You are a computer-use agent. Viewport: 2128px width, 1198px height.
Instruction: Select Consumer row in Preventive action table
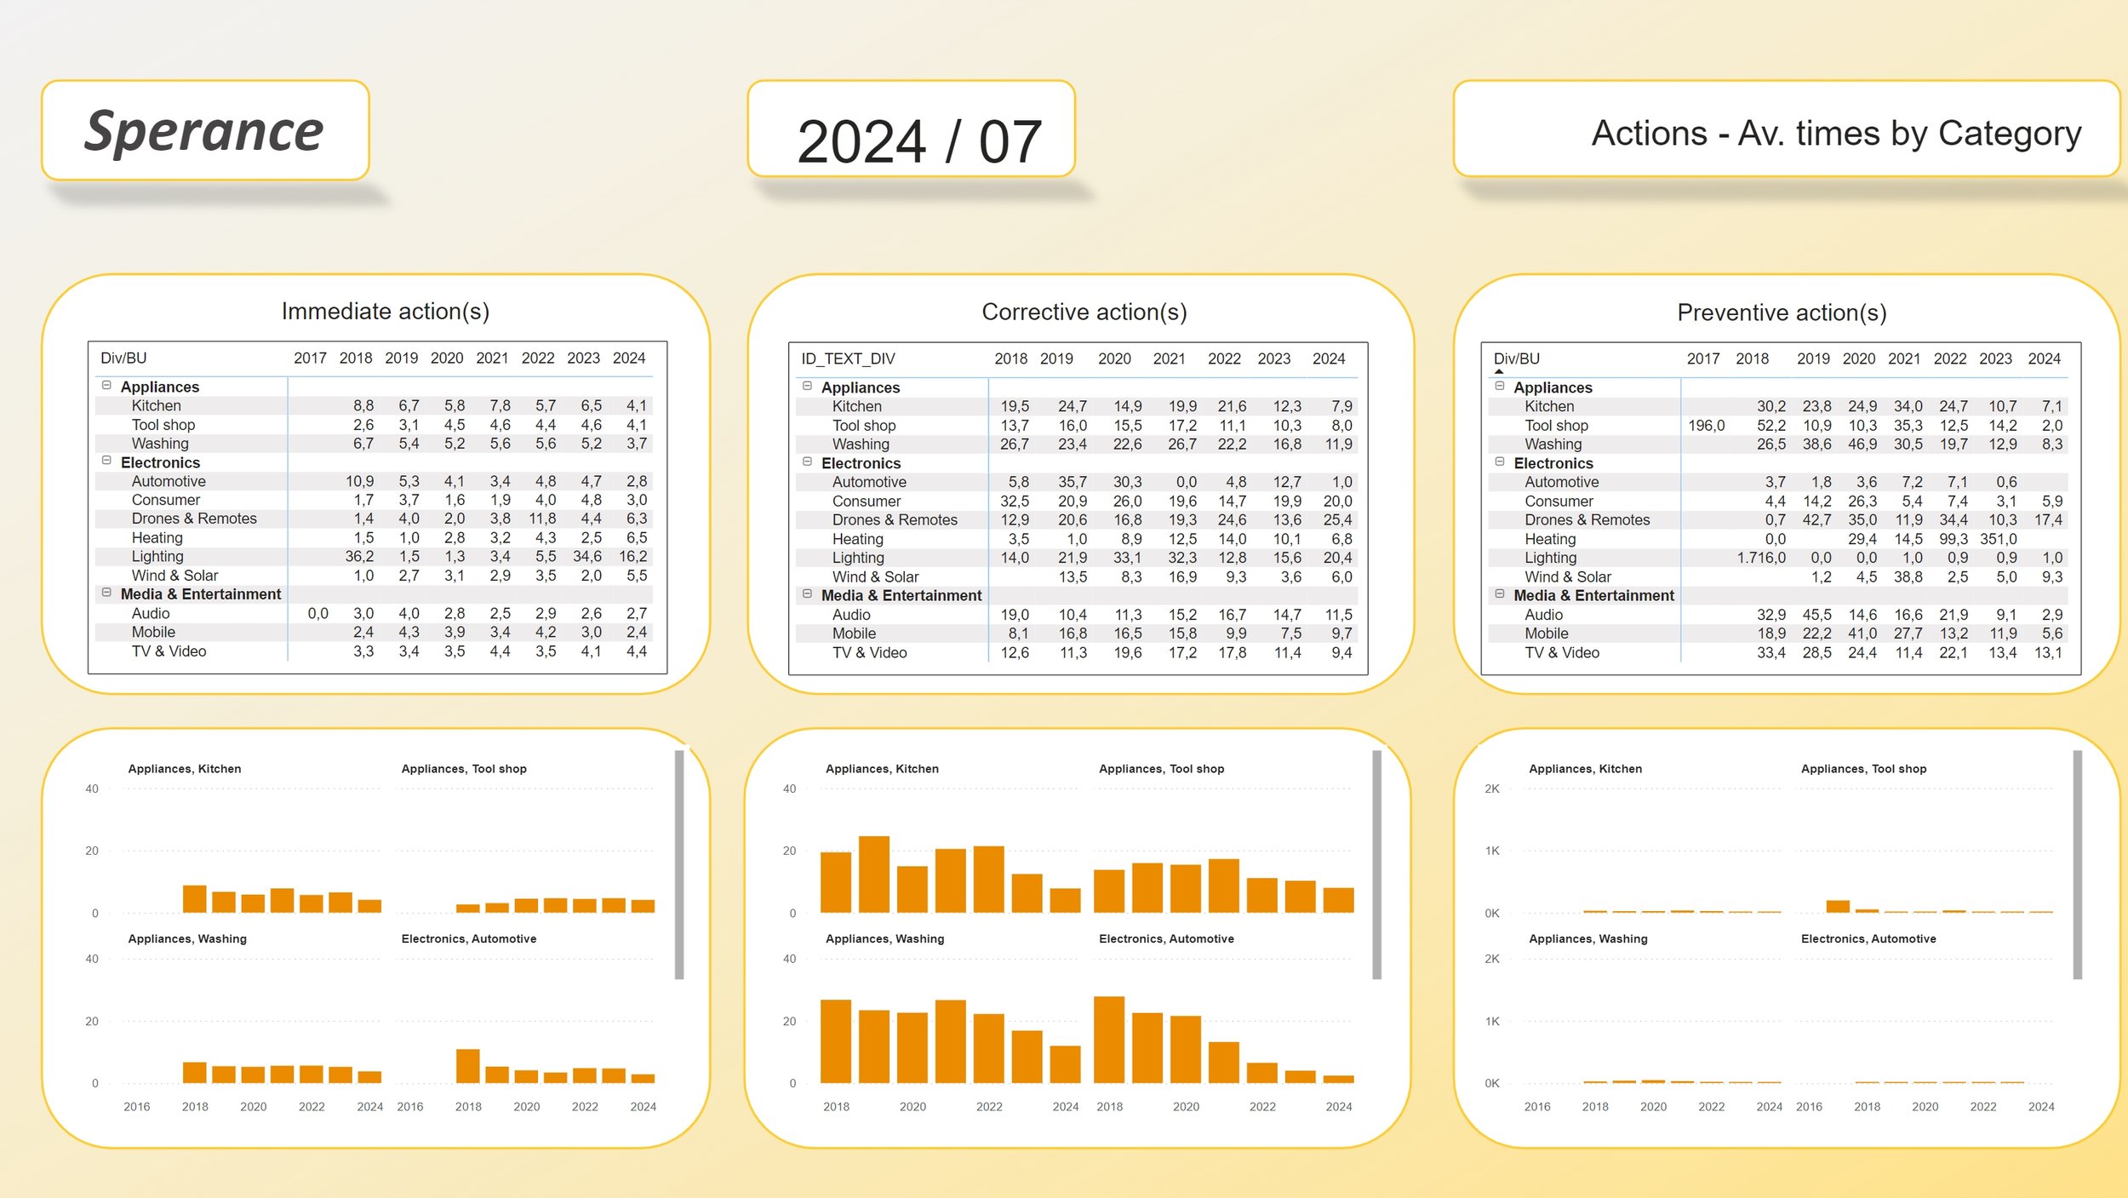(x=1777, y=502)
